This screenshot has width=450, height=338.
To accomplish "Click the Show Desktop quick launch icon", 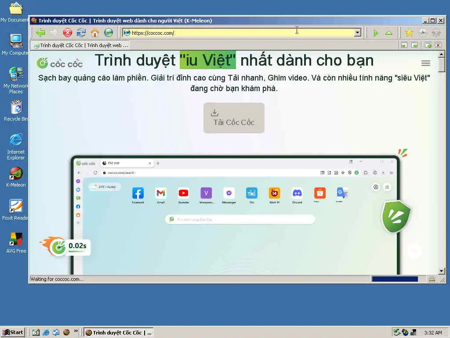I will tap(36, 333).
